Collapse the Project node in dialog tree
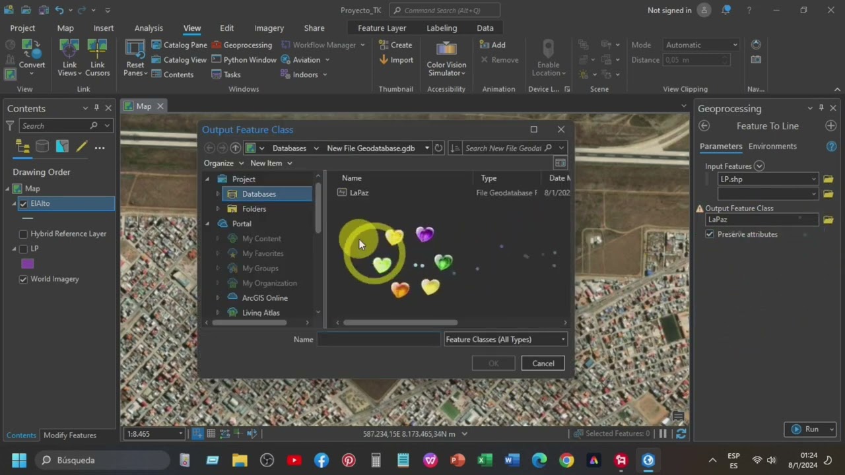Screen dimensions: 845x475 207,179
